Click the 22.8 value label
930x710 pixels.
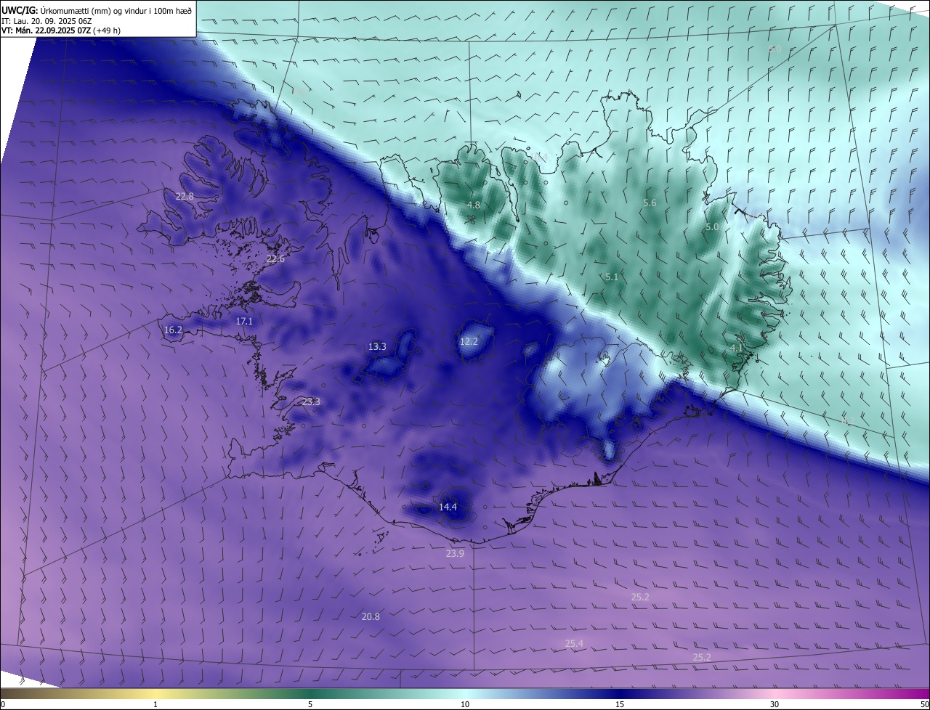coord(185,197)
